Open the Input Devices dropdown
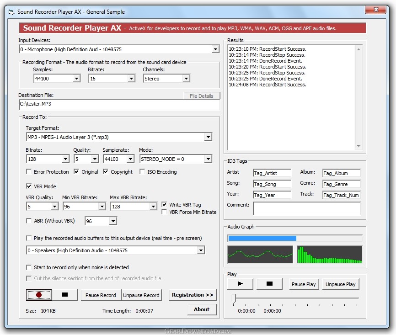Screen dimensions: 396x335 pos(215,49)
